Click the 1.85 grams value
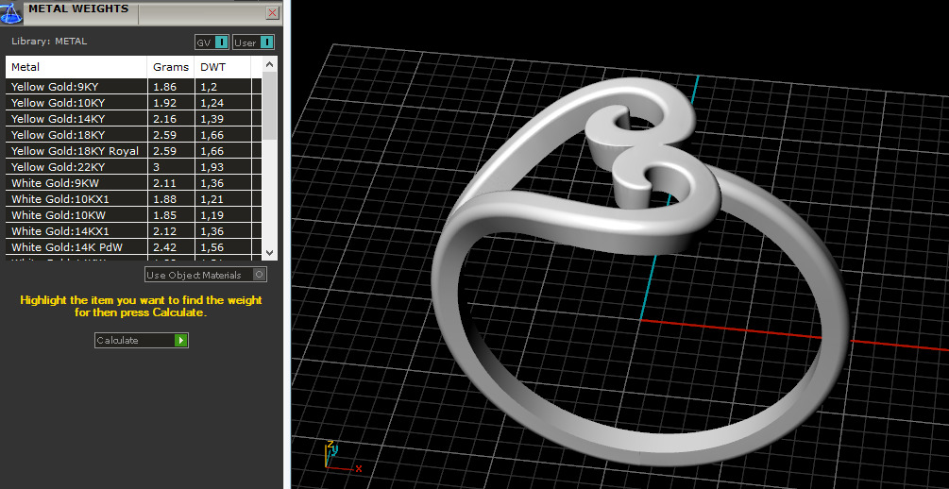This screenshot has height=489, width=949. tap(164, 215)
